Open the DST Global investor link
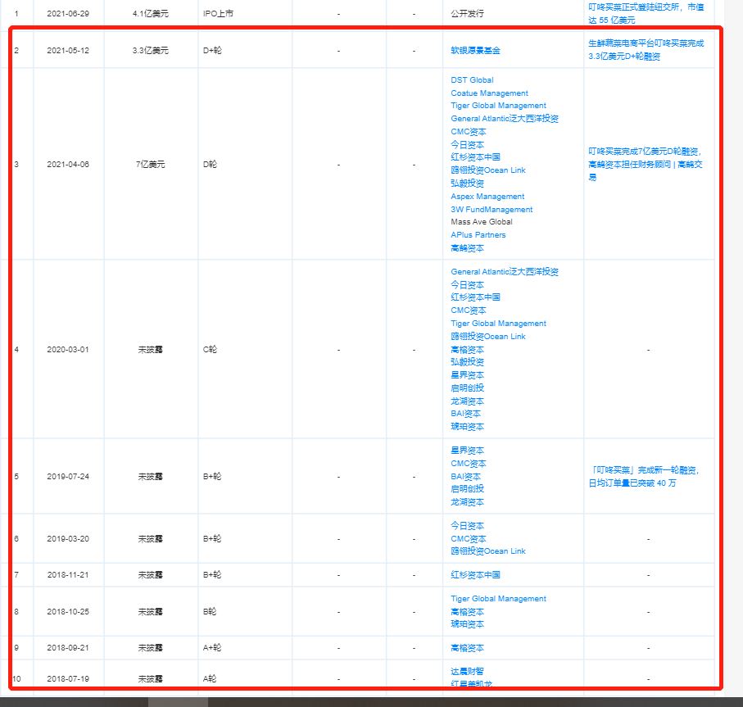 tap(472, 80)
